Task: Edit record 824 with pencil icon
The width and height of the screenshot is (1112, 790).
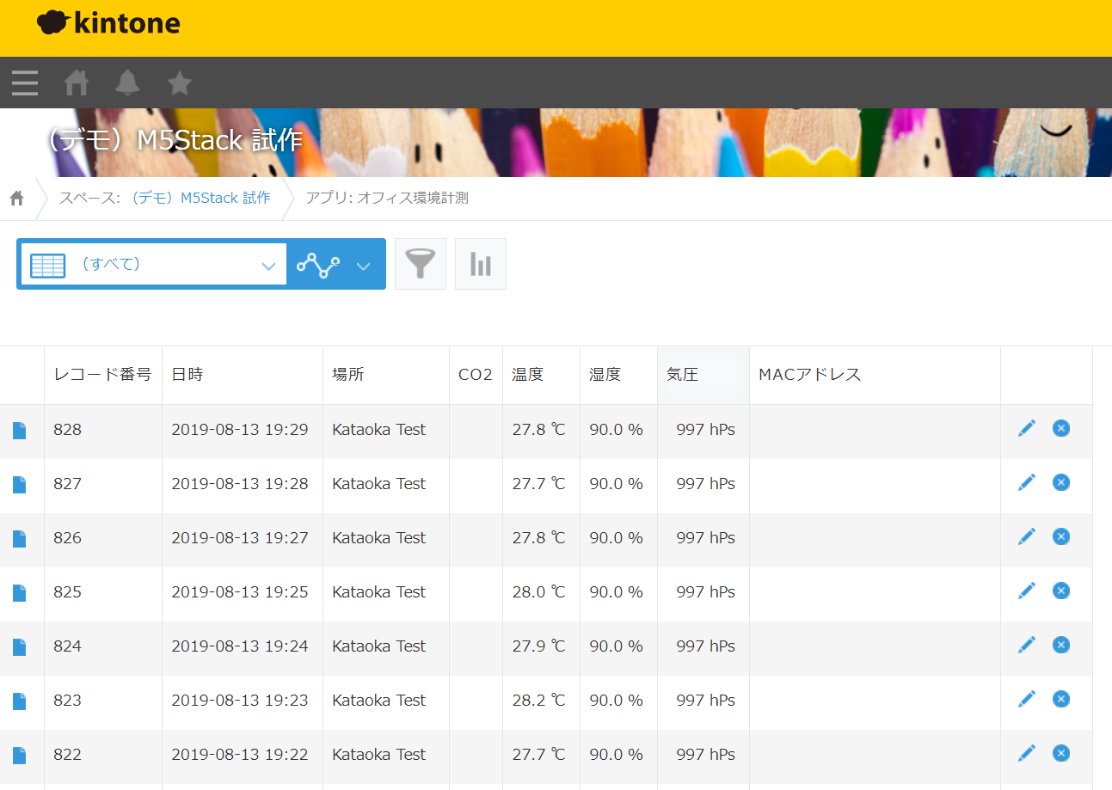Action: click(x=1027, y=645)
